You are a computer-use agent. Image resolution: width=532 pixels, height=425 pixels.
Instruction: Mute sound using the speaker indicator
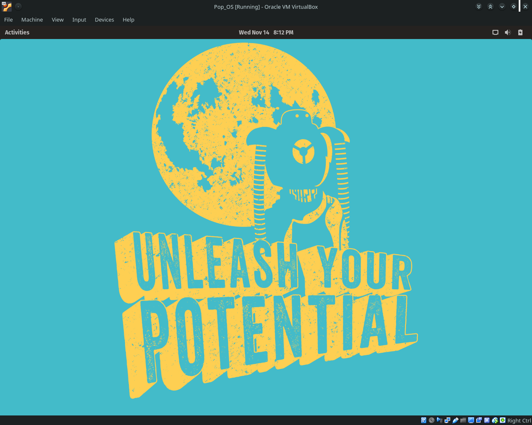[x=507, y=32]
